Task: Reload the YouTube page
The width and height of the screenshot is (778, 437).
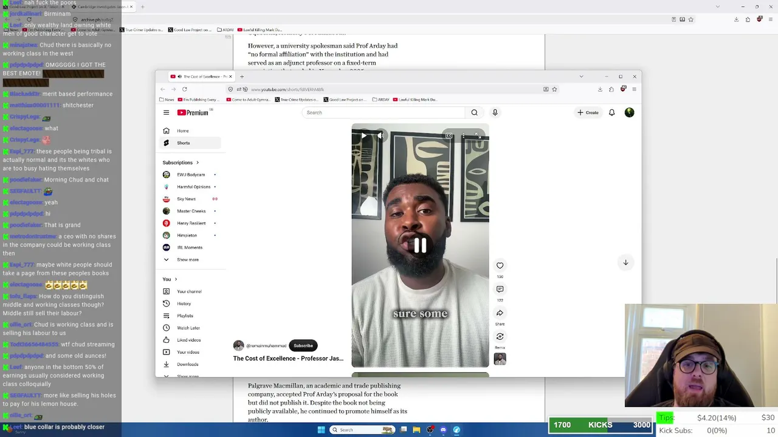Action: pyautogui.click(x=184, y=89)
